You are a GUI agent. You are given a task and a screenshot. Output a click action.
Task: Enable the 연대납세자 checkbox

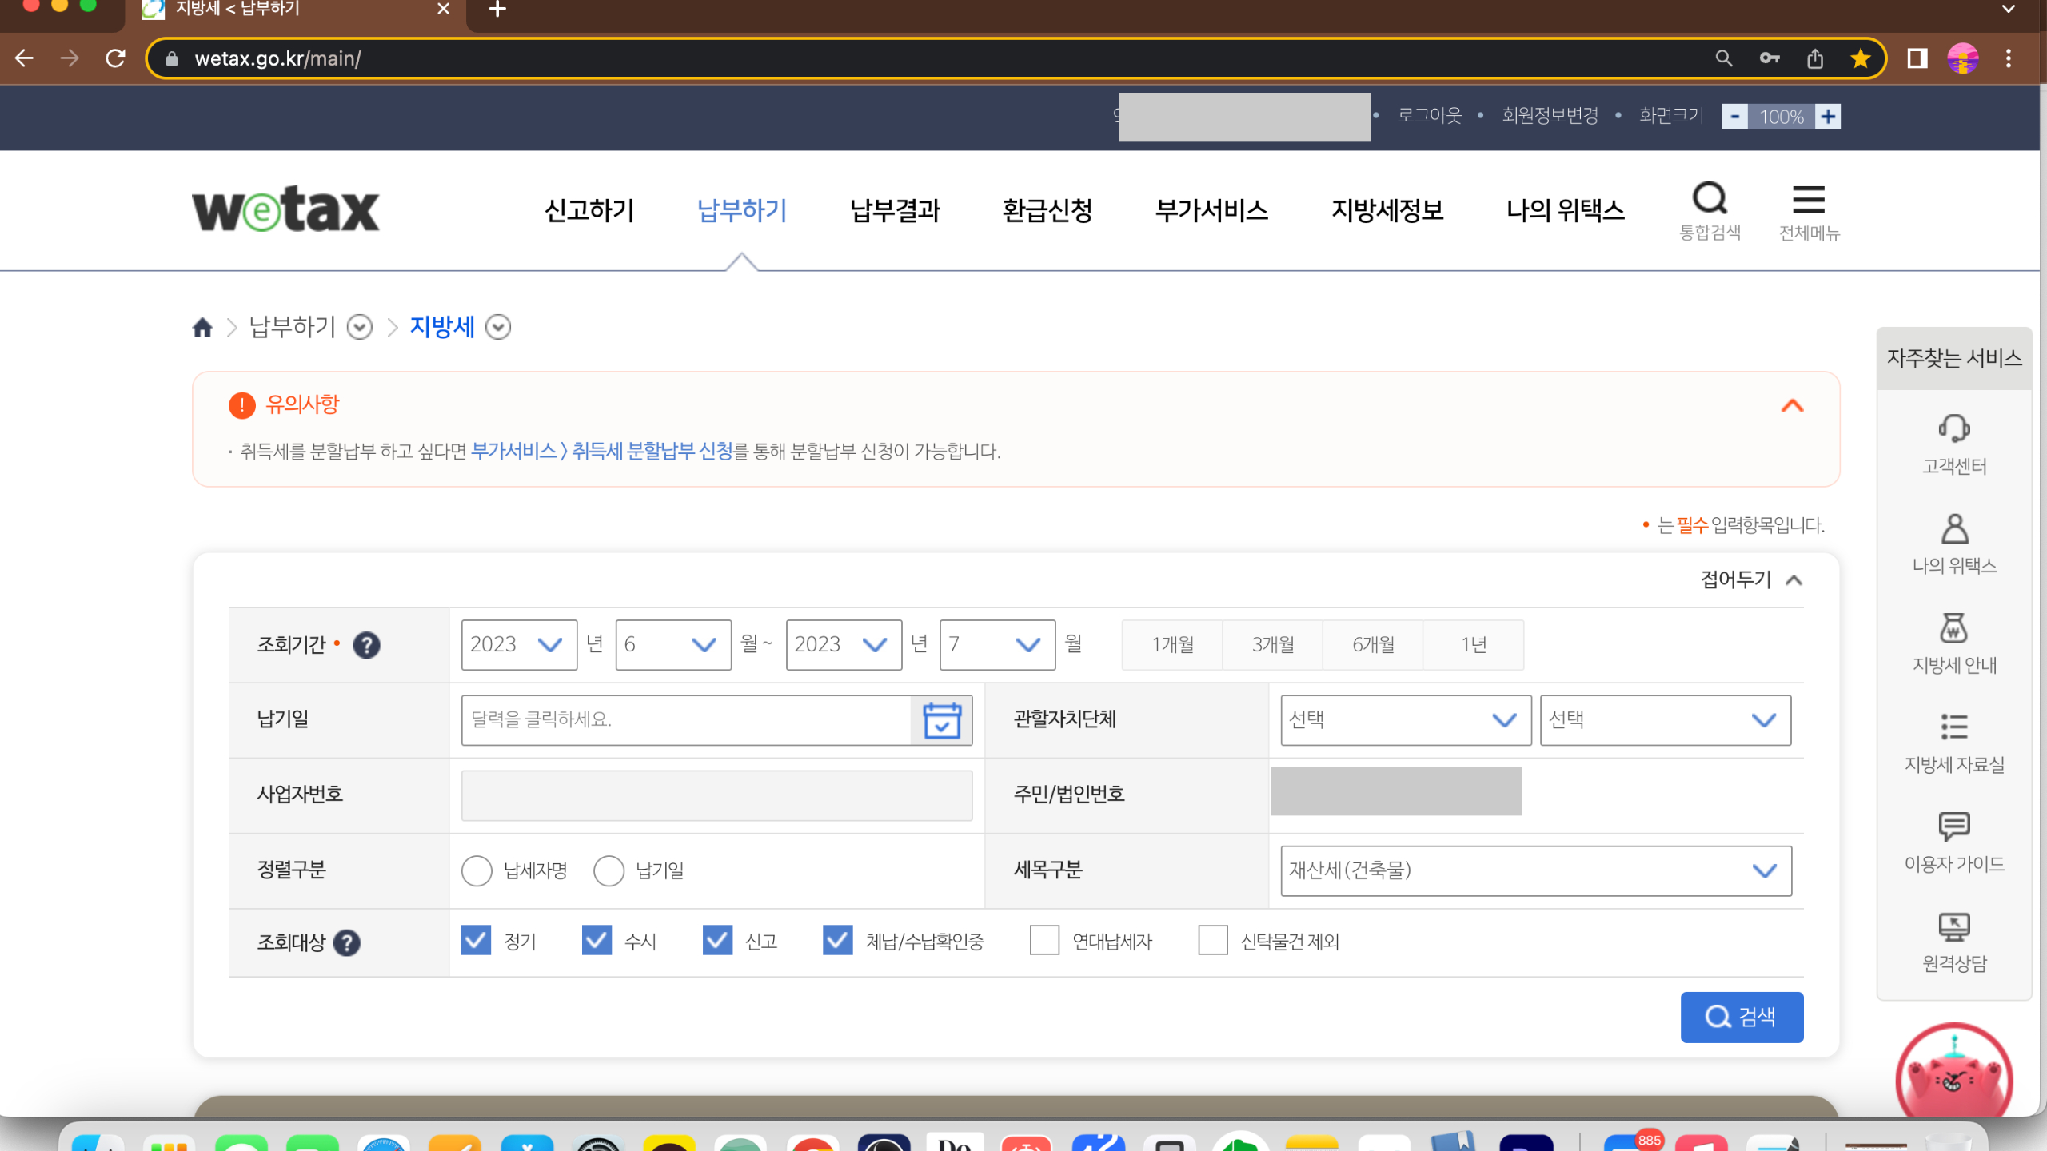[1044, 941]
